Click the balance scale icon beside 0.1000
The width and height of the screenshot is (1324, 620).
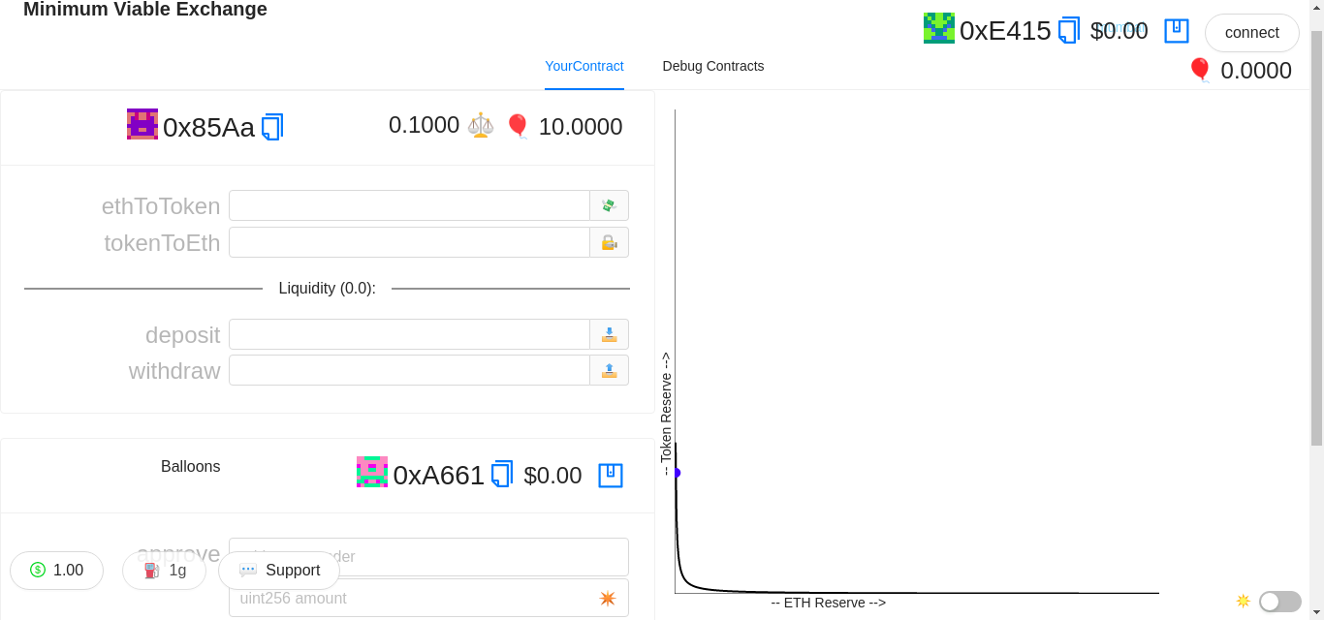pos(481,125)
